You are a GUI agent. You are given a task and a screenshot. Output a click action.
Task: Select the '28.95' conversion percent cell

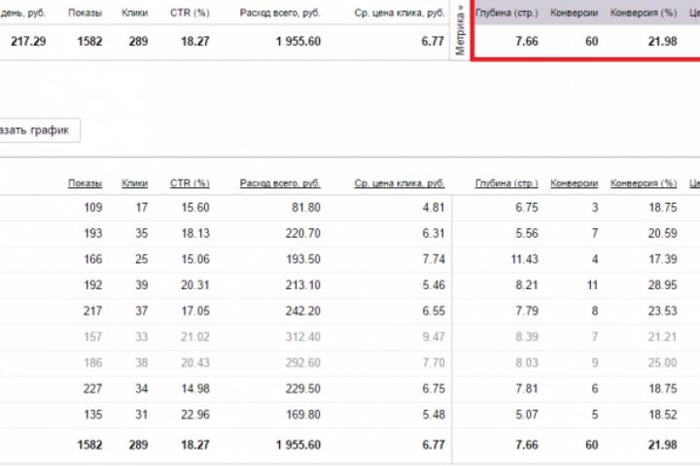click(x=662, y=285)
